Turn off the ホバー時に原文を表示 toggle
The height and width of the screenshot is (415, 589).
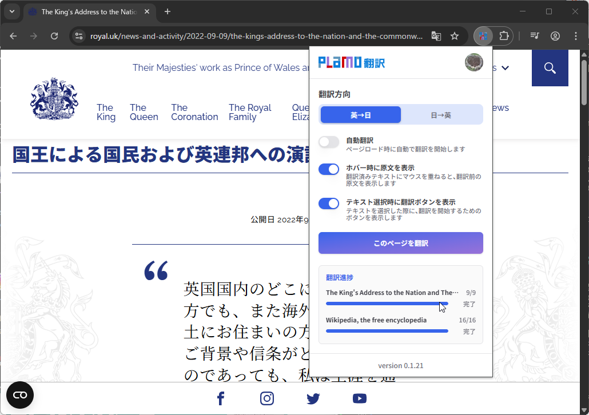click(329, 169)
